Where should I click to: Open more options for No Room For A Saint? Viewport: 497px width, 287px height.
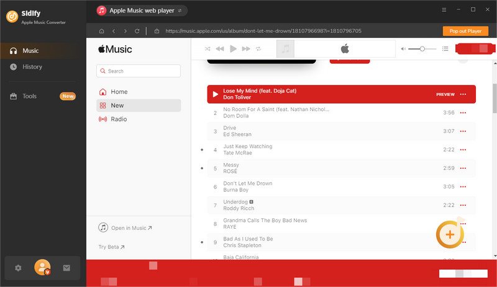(463, 113)
